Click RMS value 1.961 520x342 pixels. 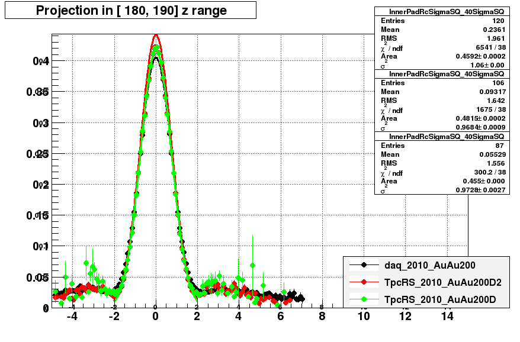pos(496,38)
